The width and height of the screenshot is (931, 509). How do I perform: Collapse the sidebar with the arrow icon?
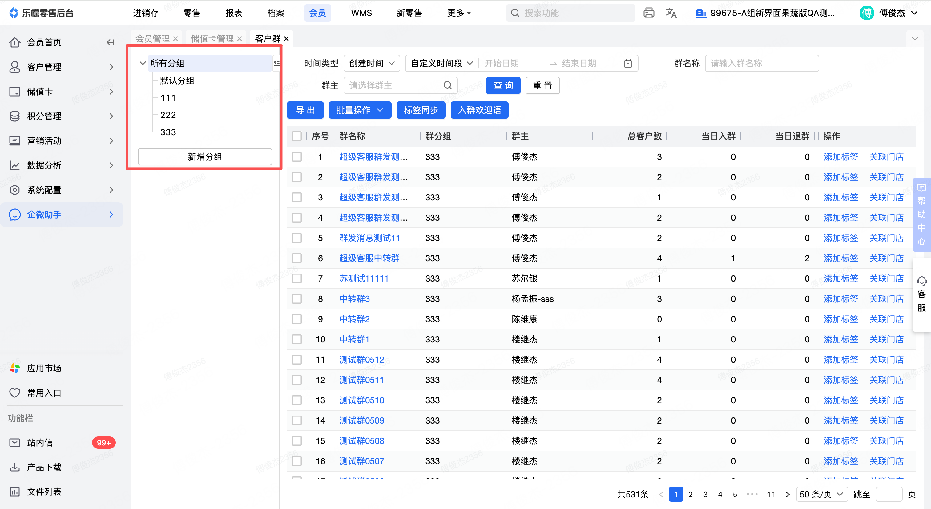111,42
